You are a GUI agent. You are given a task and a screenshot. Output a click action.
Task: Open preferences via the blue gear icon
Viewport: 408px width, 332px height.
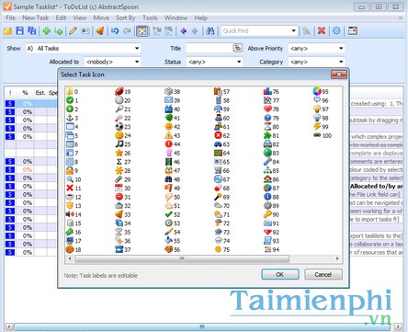[x=336, y=30]
